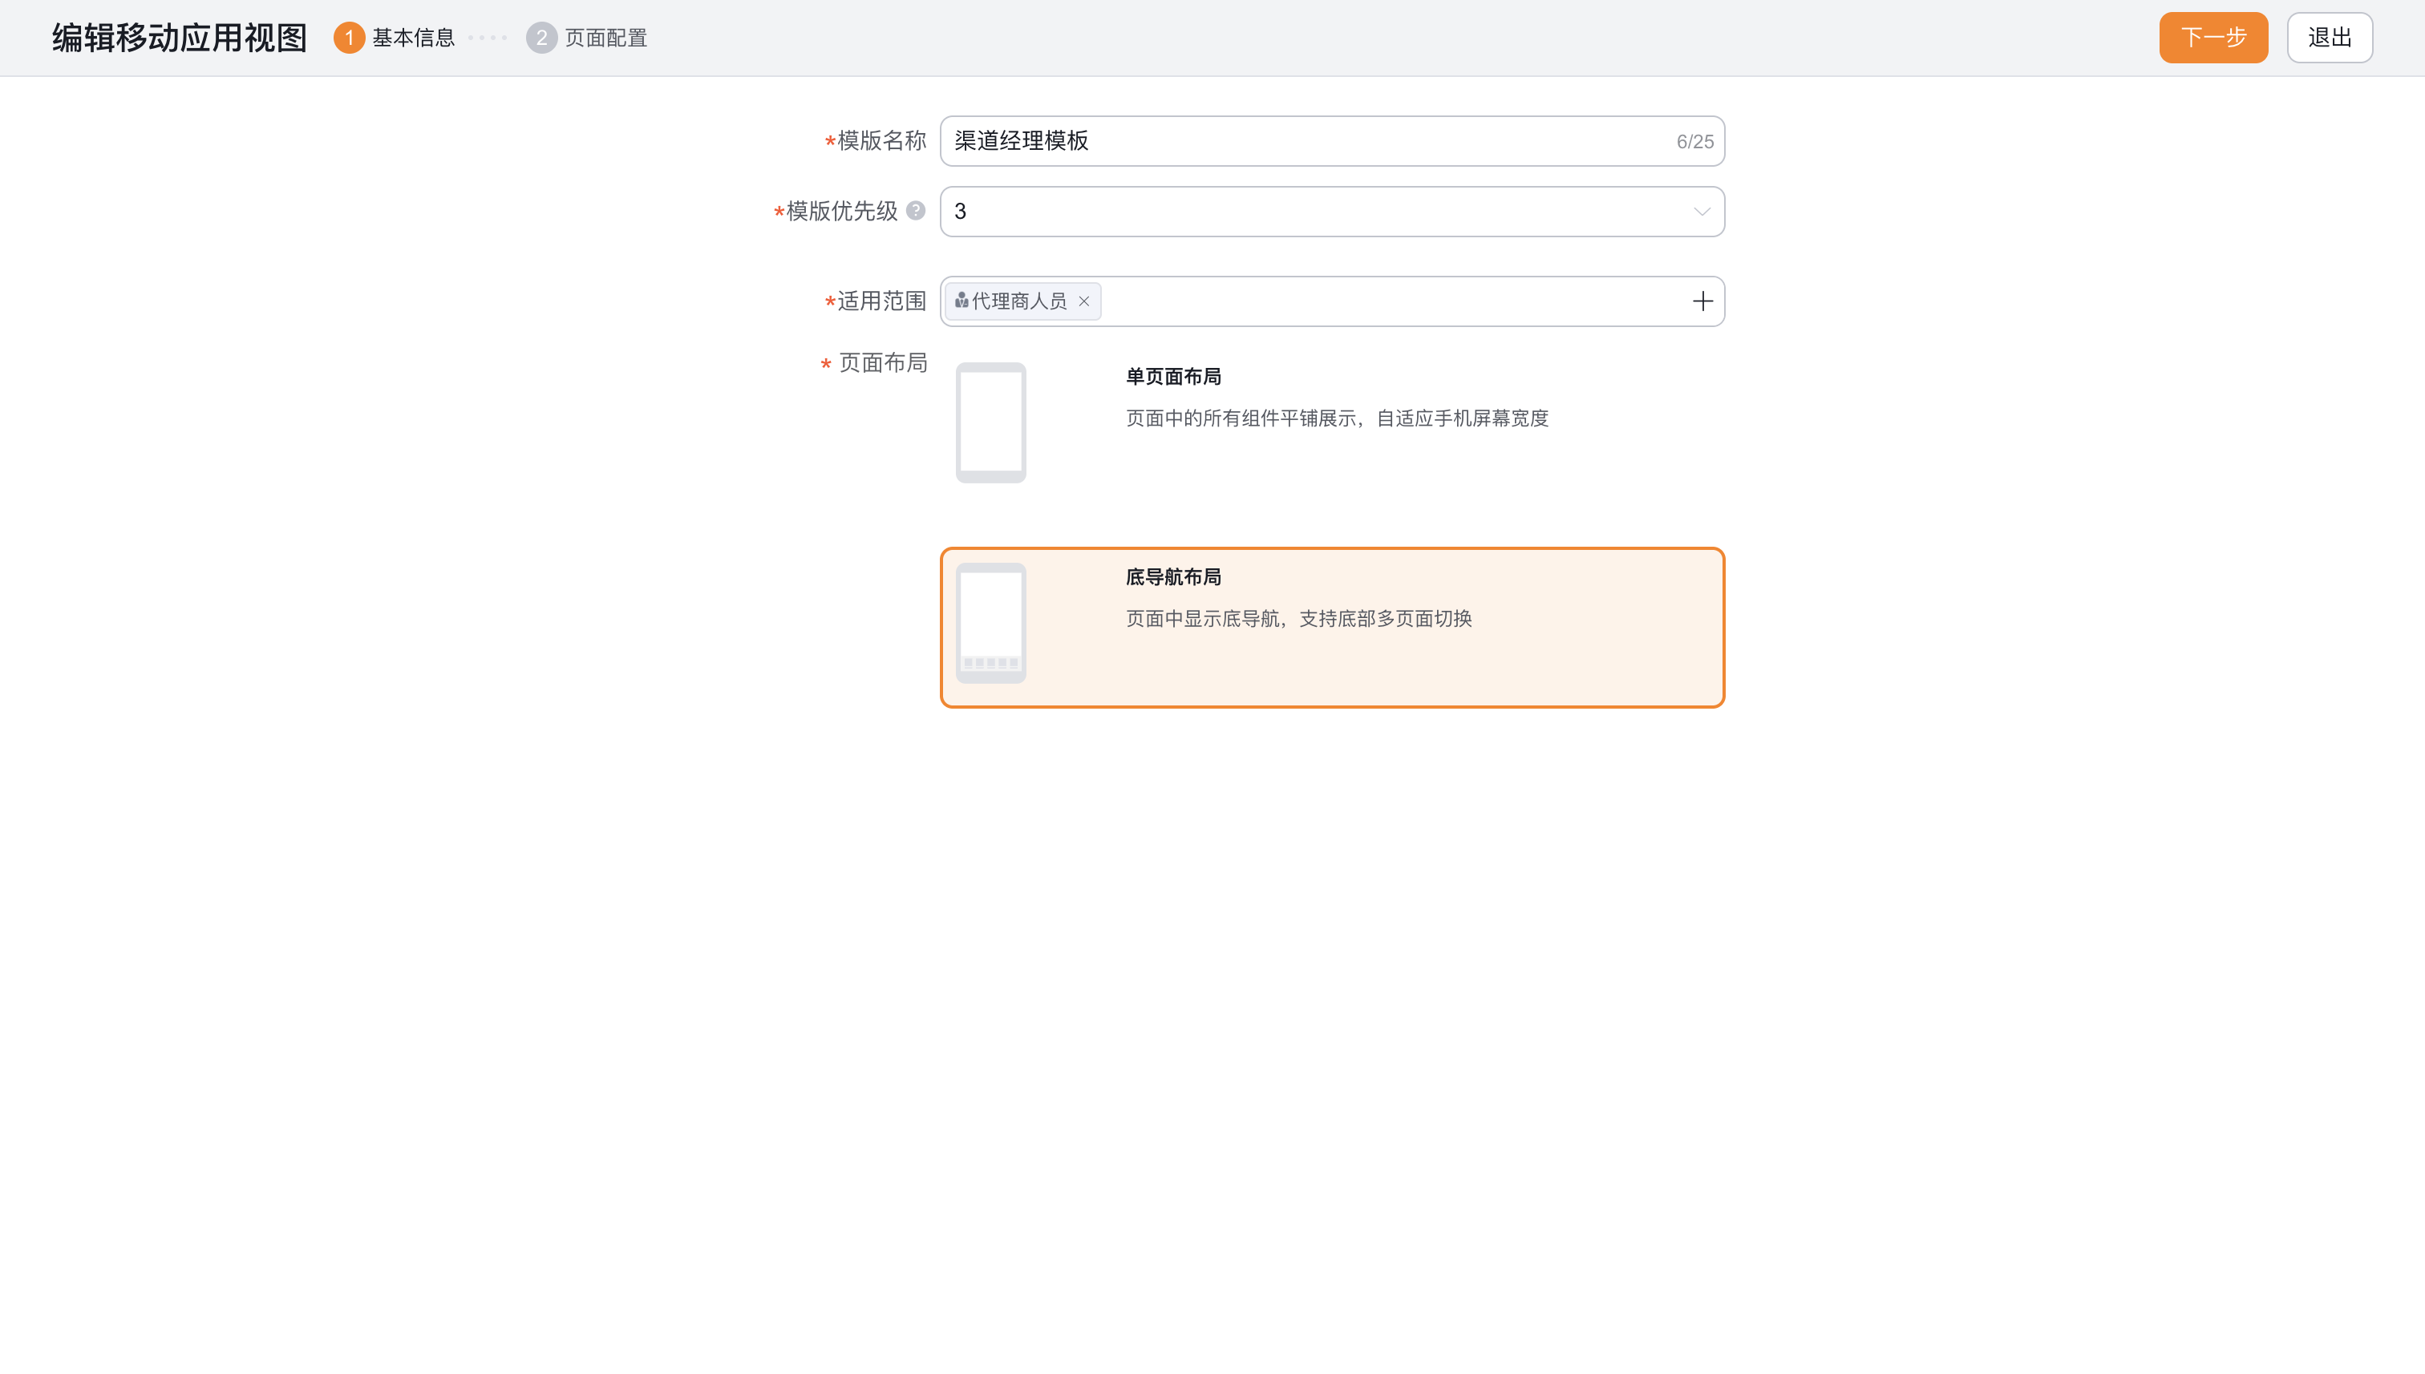Go to step 2 页面配置
Screen dimensions: 2425x1374
pos(587,38)
